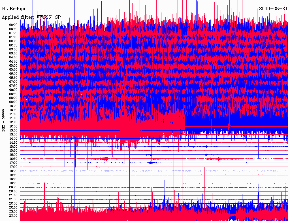Pick the 19:00 time label
Screen dimensions: 290x221
tap(13, 179)
